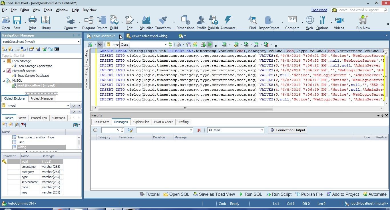Image resolution: width=390 pixels, height=210 pixels.
Task: Increase the message count stepper value
Action: tap(122, 129)
